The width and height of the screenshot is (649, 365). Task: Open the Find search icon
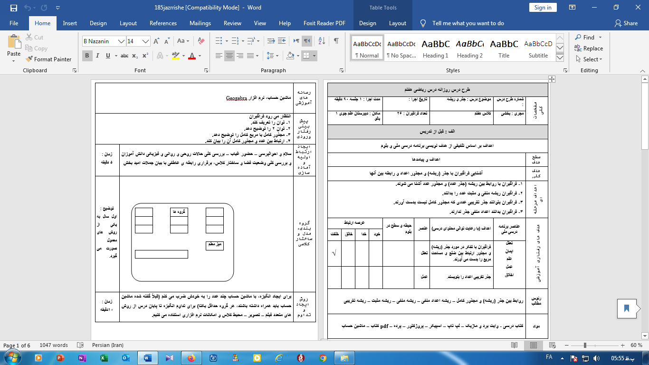tap(578, 38)
